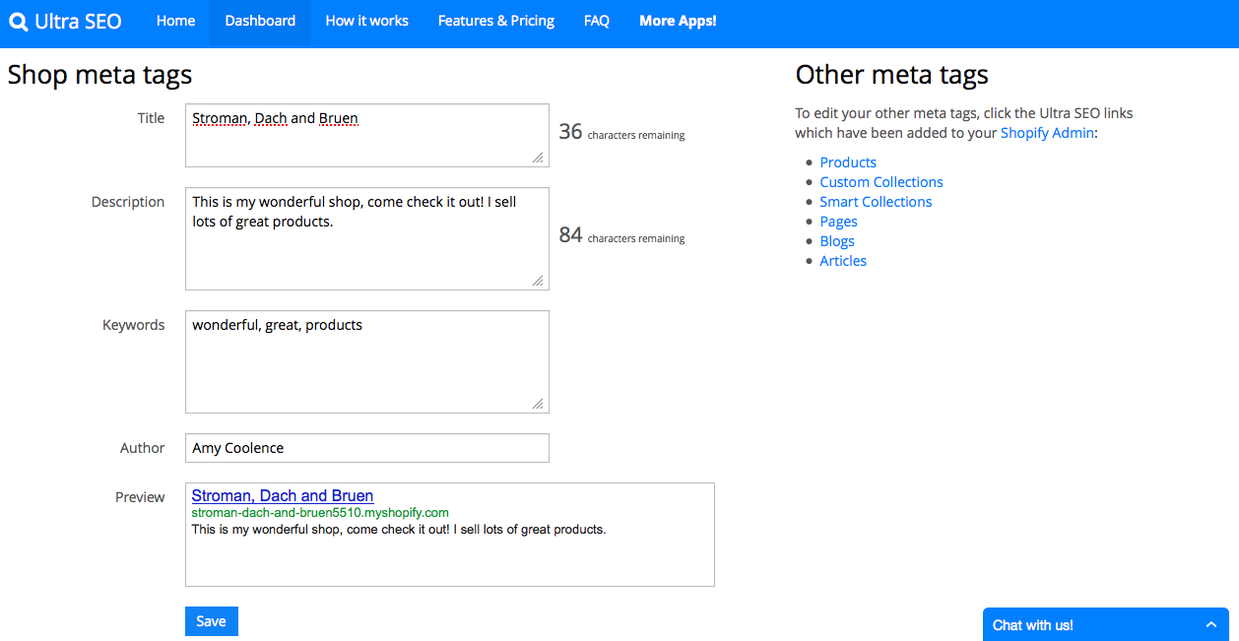Open the Products link
Image resolution: width=1239 pixels, height=641 pixels.
848,162
